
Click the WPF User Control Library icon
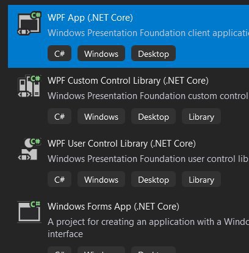point(29,149)
